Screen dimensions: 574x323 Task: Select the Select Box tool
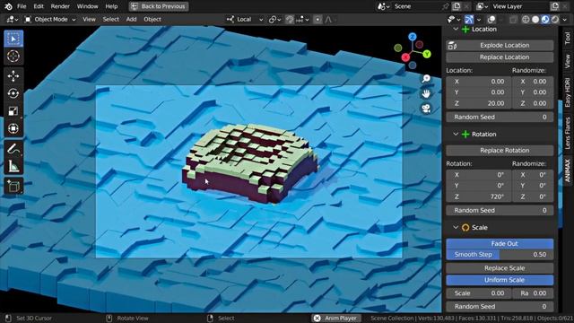click(13, 39)
